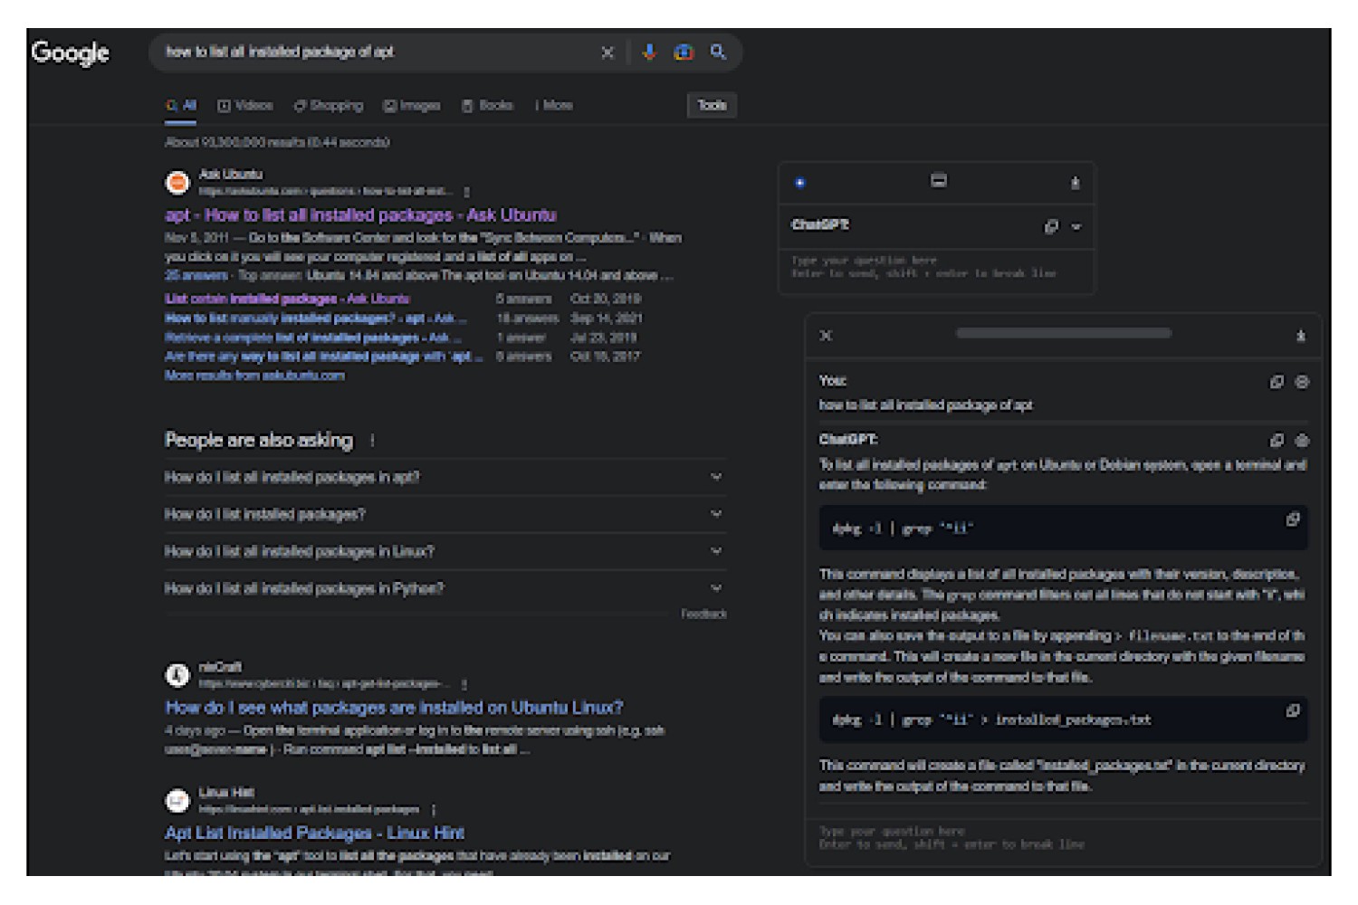Open 'More results from askubuntu.com'
Image resolution: width=1358 pixels, height=905 pixels.
[x=254, y=376]
